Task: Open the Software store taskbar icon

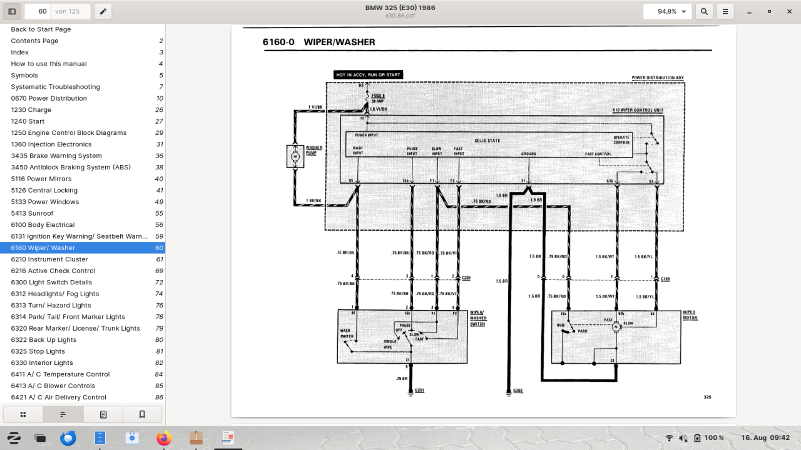Action: [x=132, y=438]
